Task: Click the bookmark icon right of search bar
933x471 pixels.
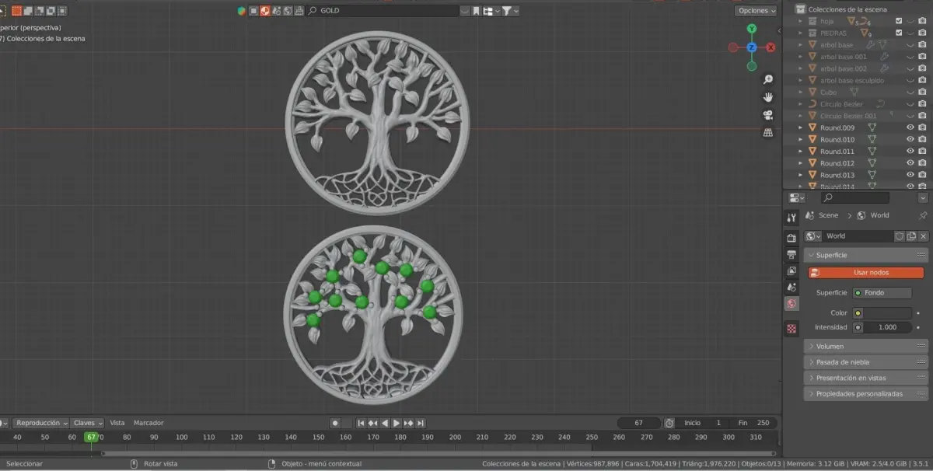Action: point(476,11)
